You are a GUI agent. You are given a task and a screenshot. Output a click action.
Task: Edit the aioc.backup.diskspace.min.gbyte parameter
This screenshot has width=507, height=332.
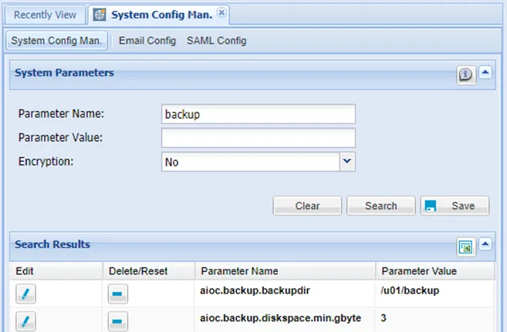coord(26,321)
